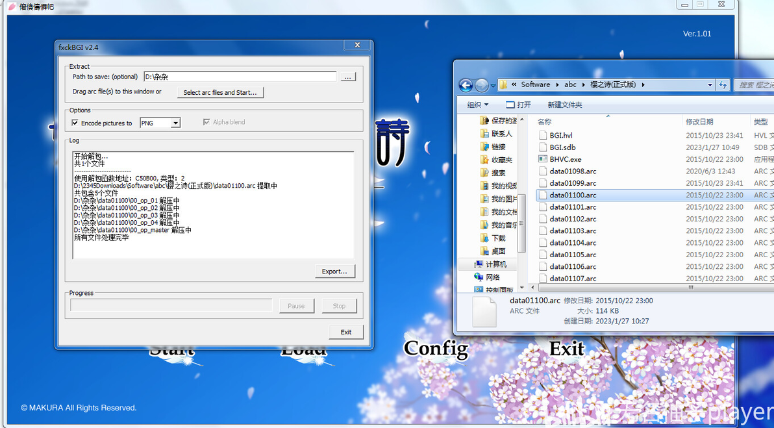774x428 pixels.
Task: Click the data01102.arc file icon
Action: 542,219
